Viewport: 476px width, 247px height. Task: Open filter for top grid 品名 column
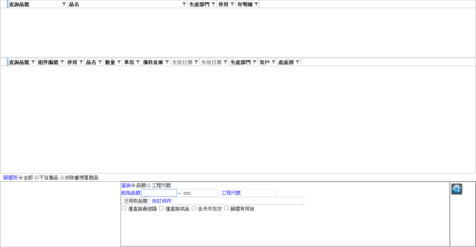pyautogui.click(x=184, y=4)
